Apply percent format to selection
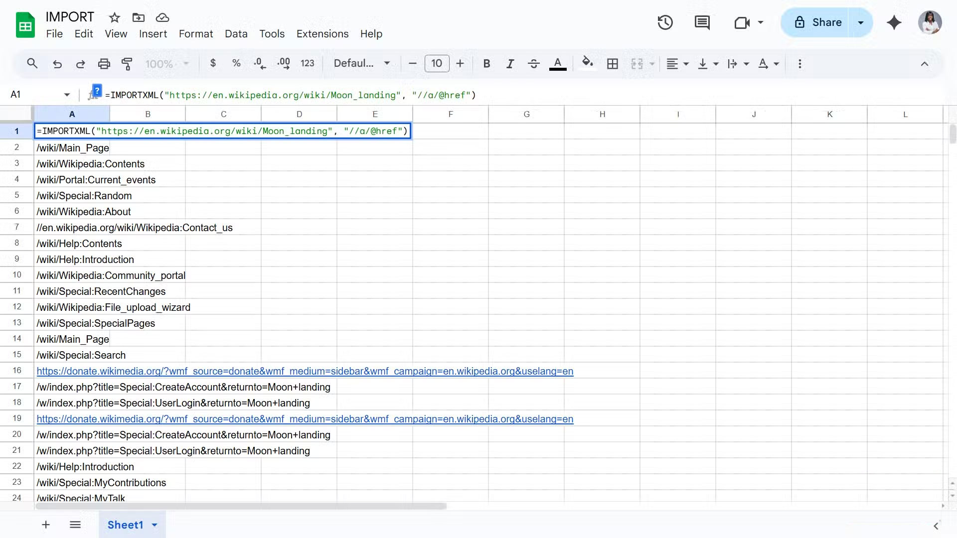 click(236, 63)
